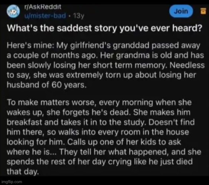Open the post title about saddest story

tap(105, 28)
